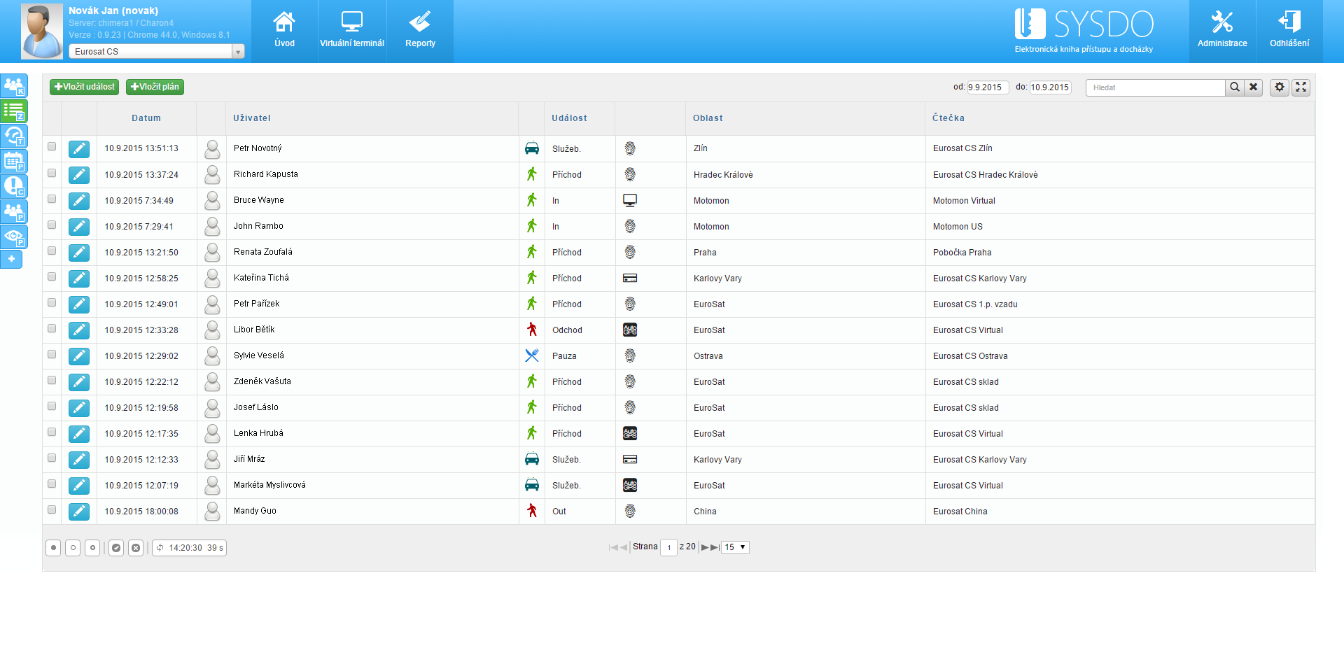The width and height of the screenshot is (1344, 669).
Task: Open the eye overview sidebar icon
Action: point(14,237)
